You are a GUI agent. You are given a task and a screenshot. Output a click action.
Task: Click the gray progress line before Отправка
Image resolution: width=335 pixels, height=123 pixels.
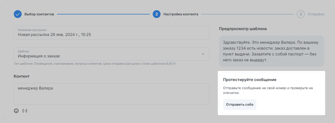pos(247,14)
